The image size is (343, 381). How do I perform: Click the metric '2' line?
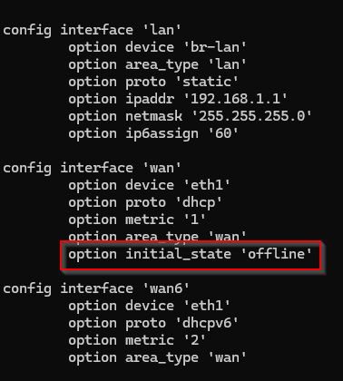coord(137,340)
